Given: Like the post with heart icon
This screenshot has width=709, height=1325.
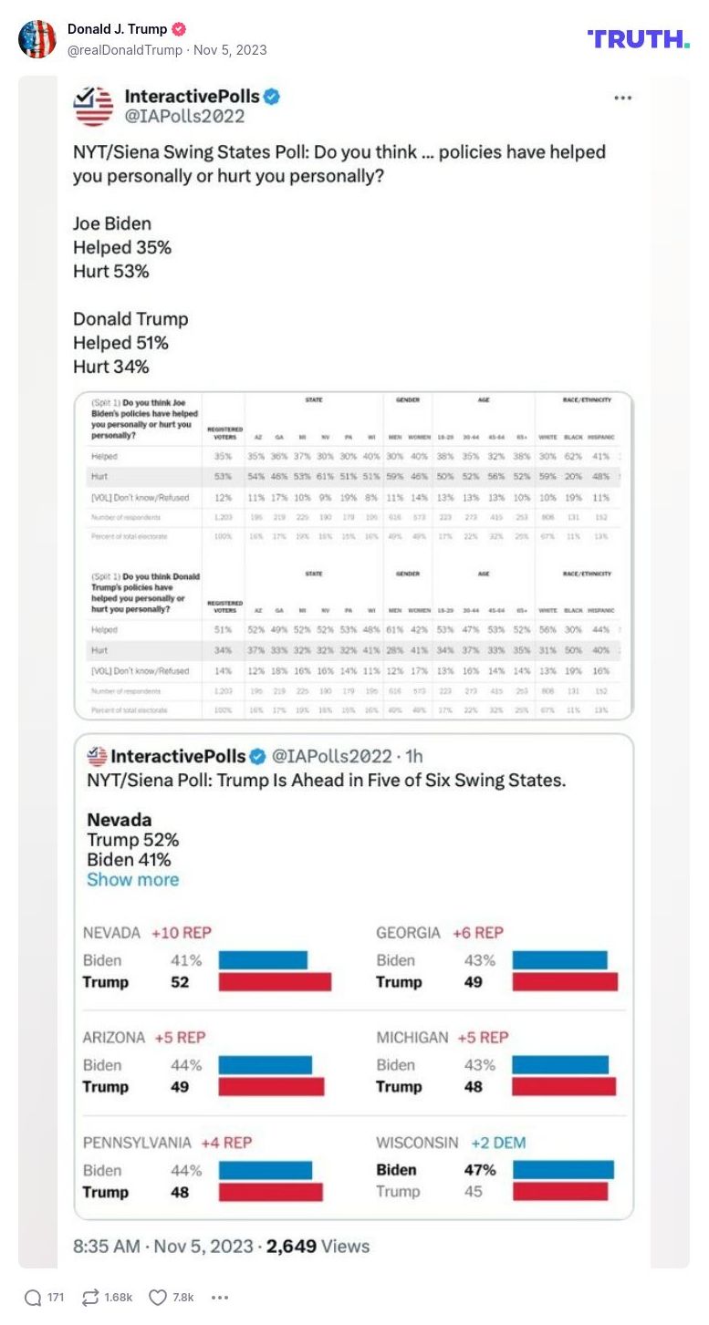Looking at the screenshot, I should click(x=158, y=1297).
